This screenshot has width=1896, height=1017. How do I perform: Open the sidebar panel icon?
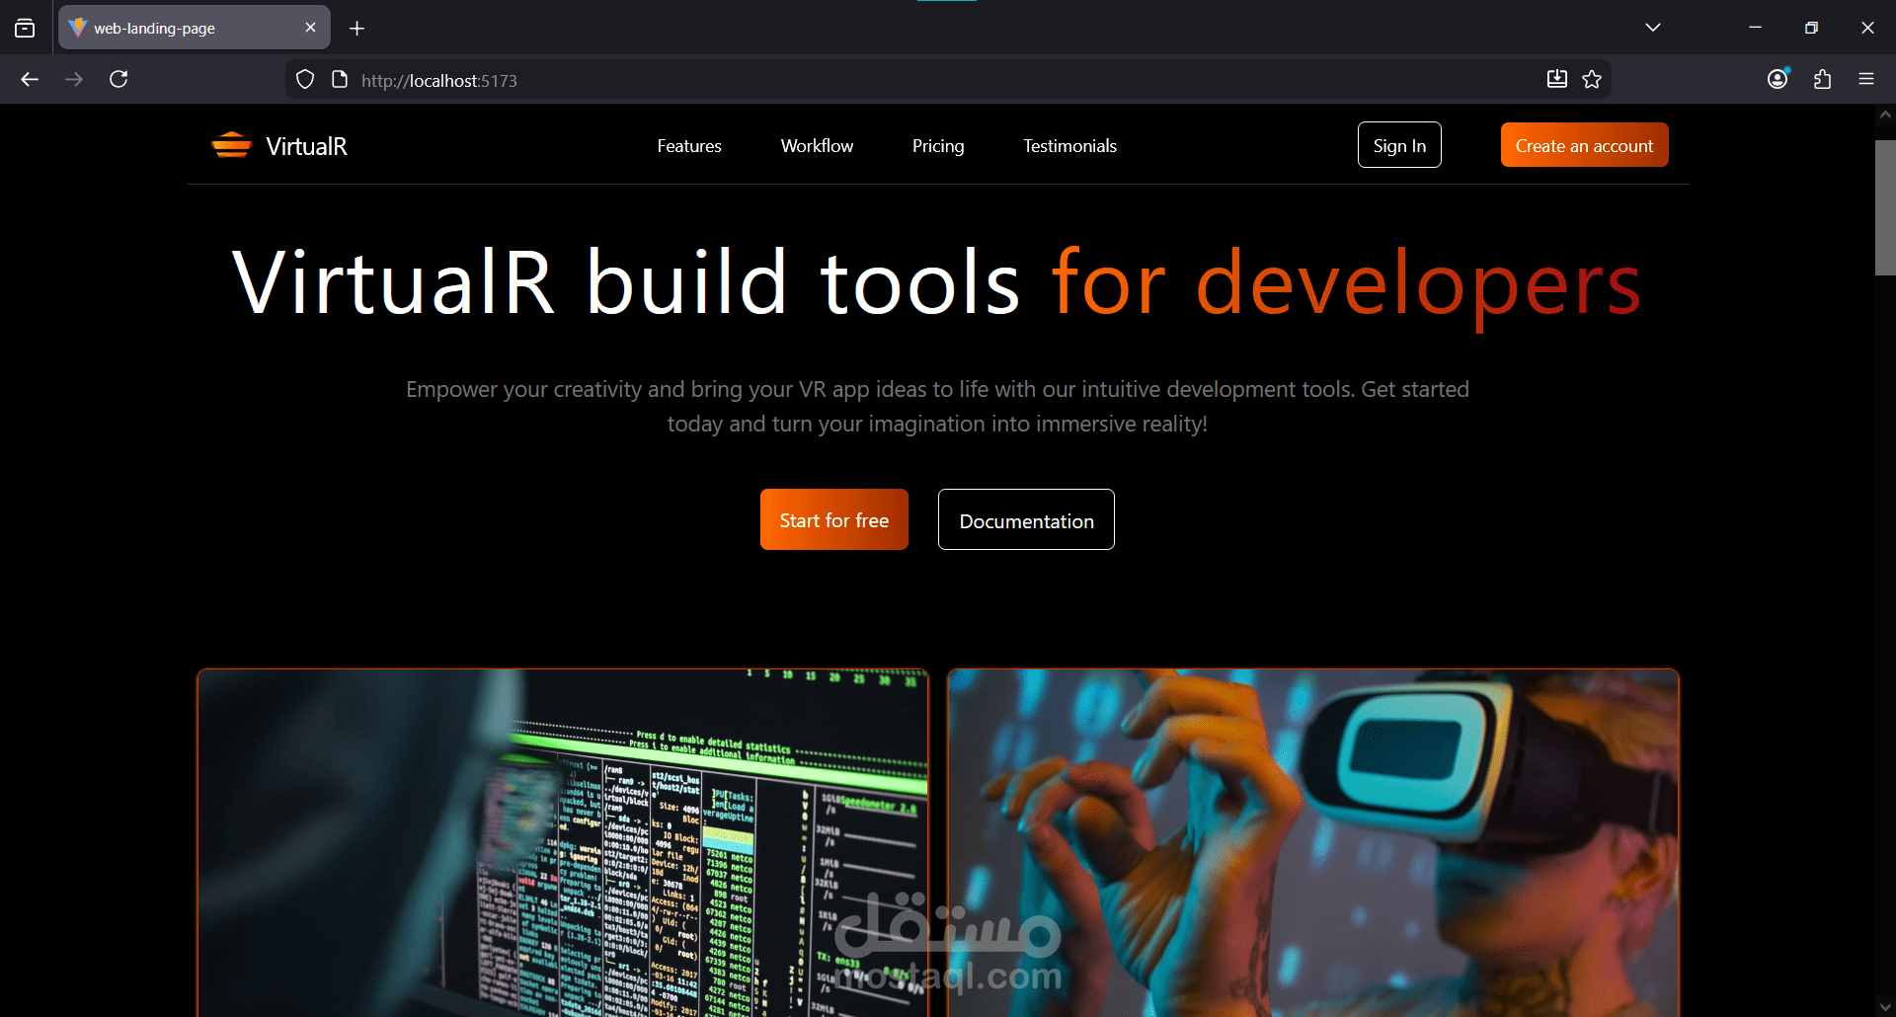click(x=24, y=28)
